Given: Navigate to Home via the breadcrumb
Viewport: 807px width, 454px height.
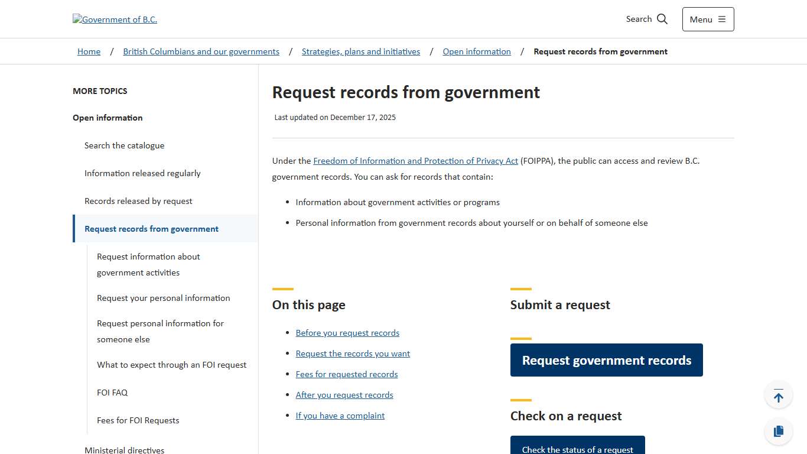Looking at the screenshot, I should click(89, 51).
